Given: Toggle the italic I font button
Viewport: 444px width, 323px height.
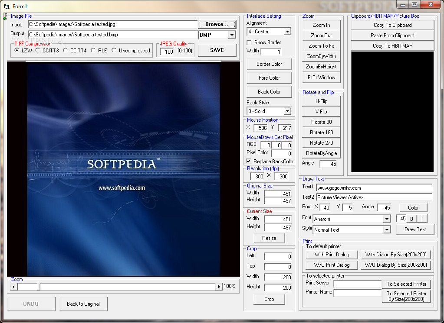Looking at the screenshot, I should tap(422, 219).
